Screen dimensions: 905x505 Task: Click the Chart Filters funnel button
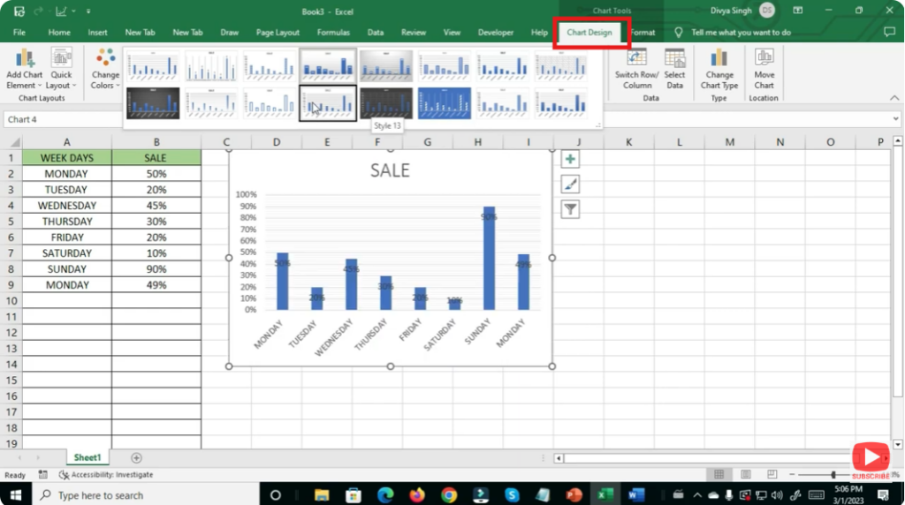570,209
